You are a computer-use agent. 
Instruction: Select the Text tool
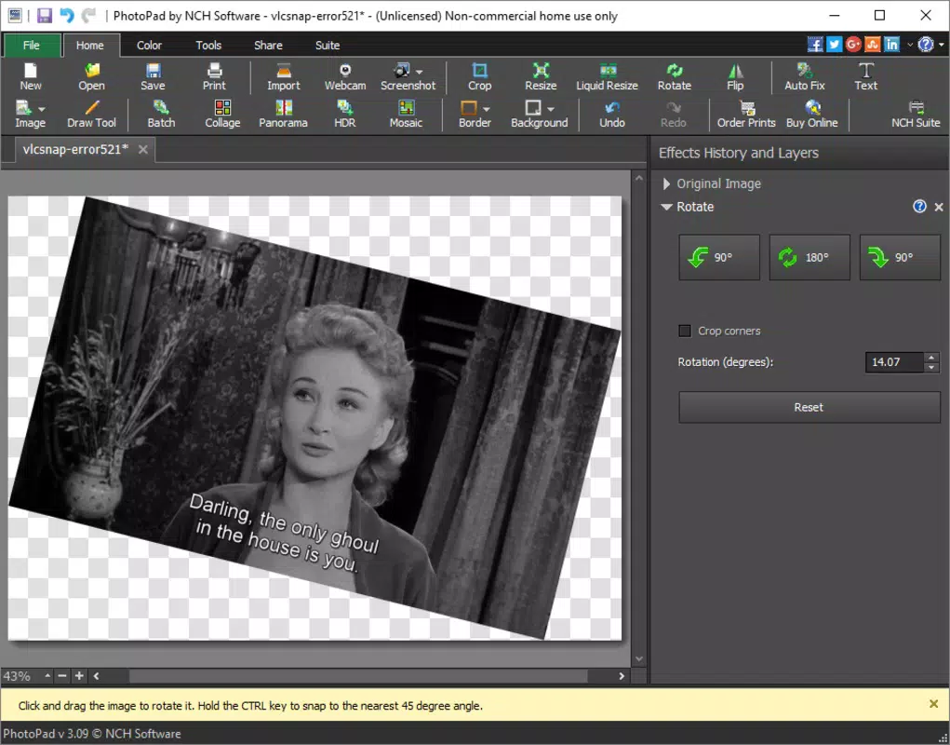click(x=865, y=76)
